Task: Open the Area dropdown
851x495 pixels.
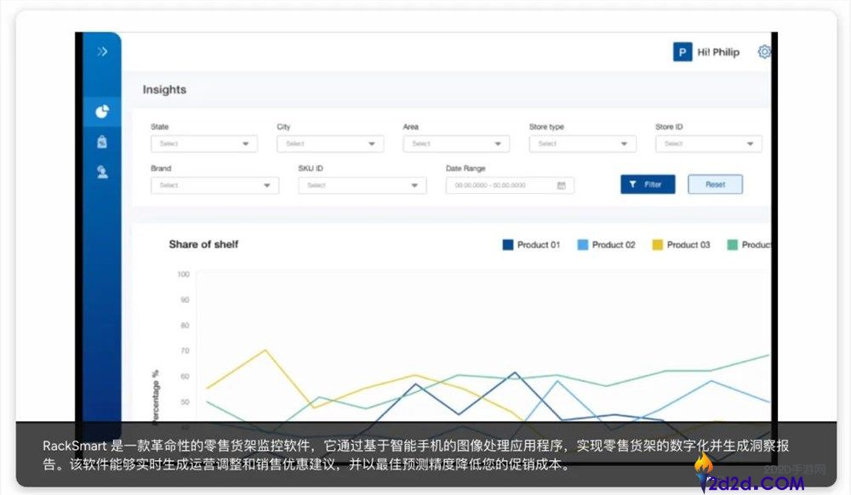Action: coord(456,144)
